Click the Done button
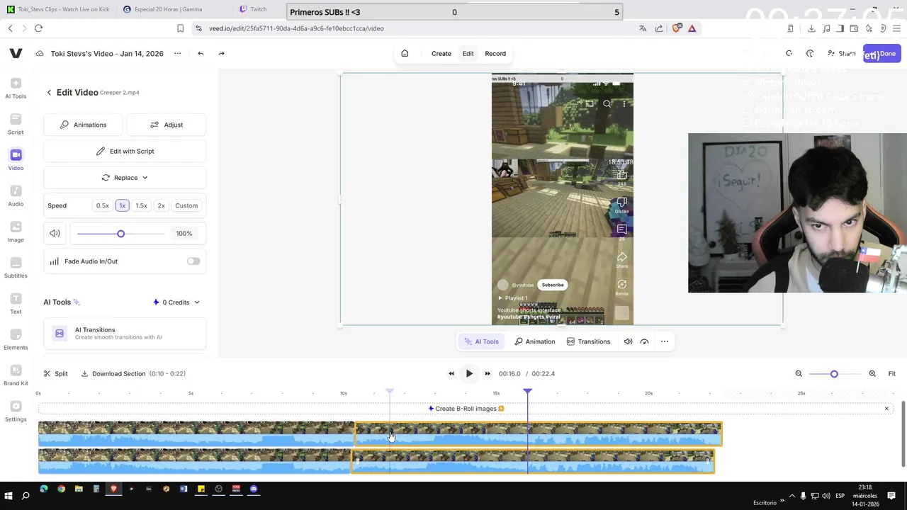 tap(881, 54)
